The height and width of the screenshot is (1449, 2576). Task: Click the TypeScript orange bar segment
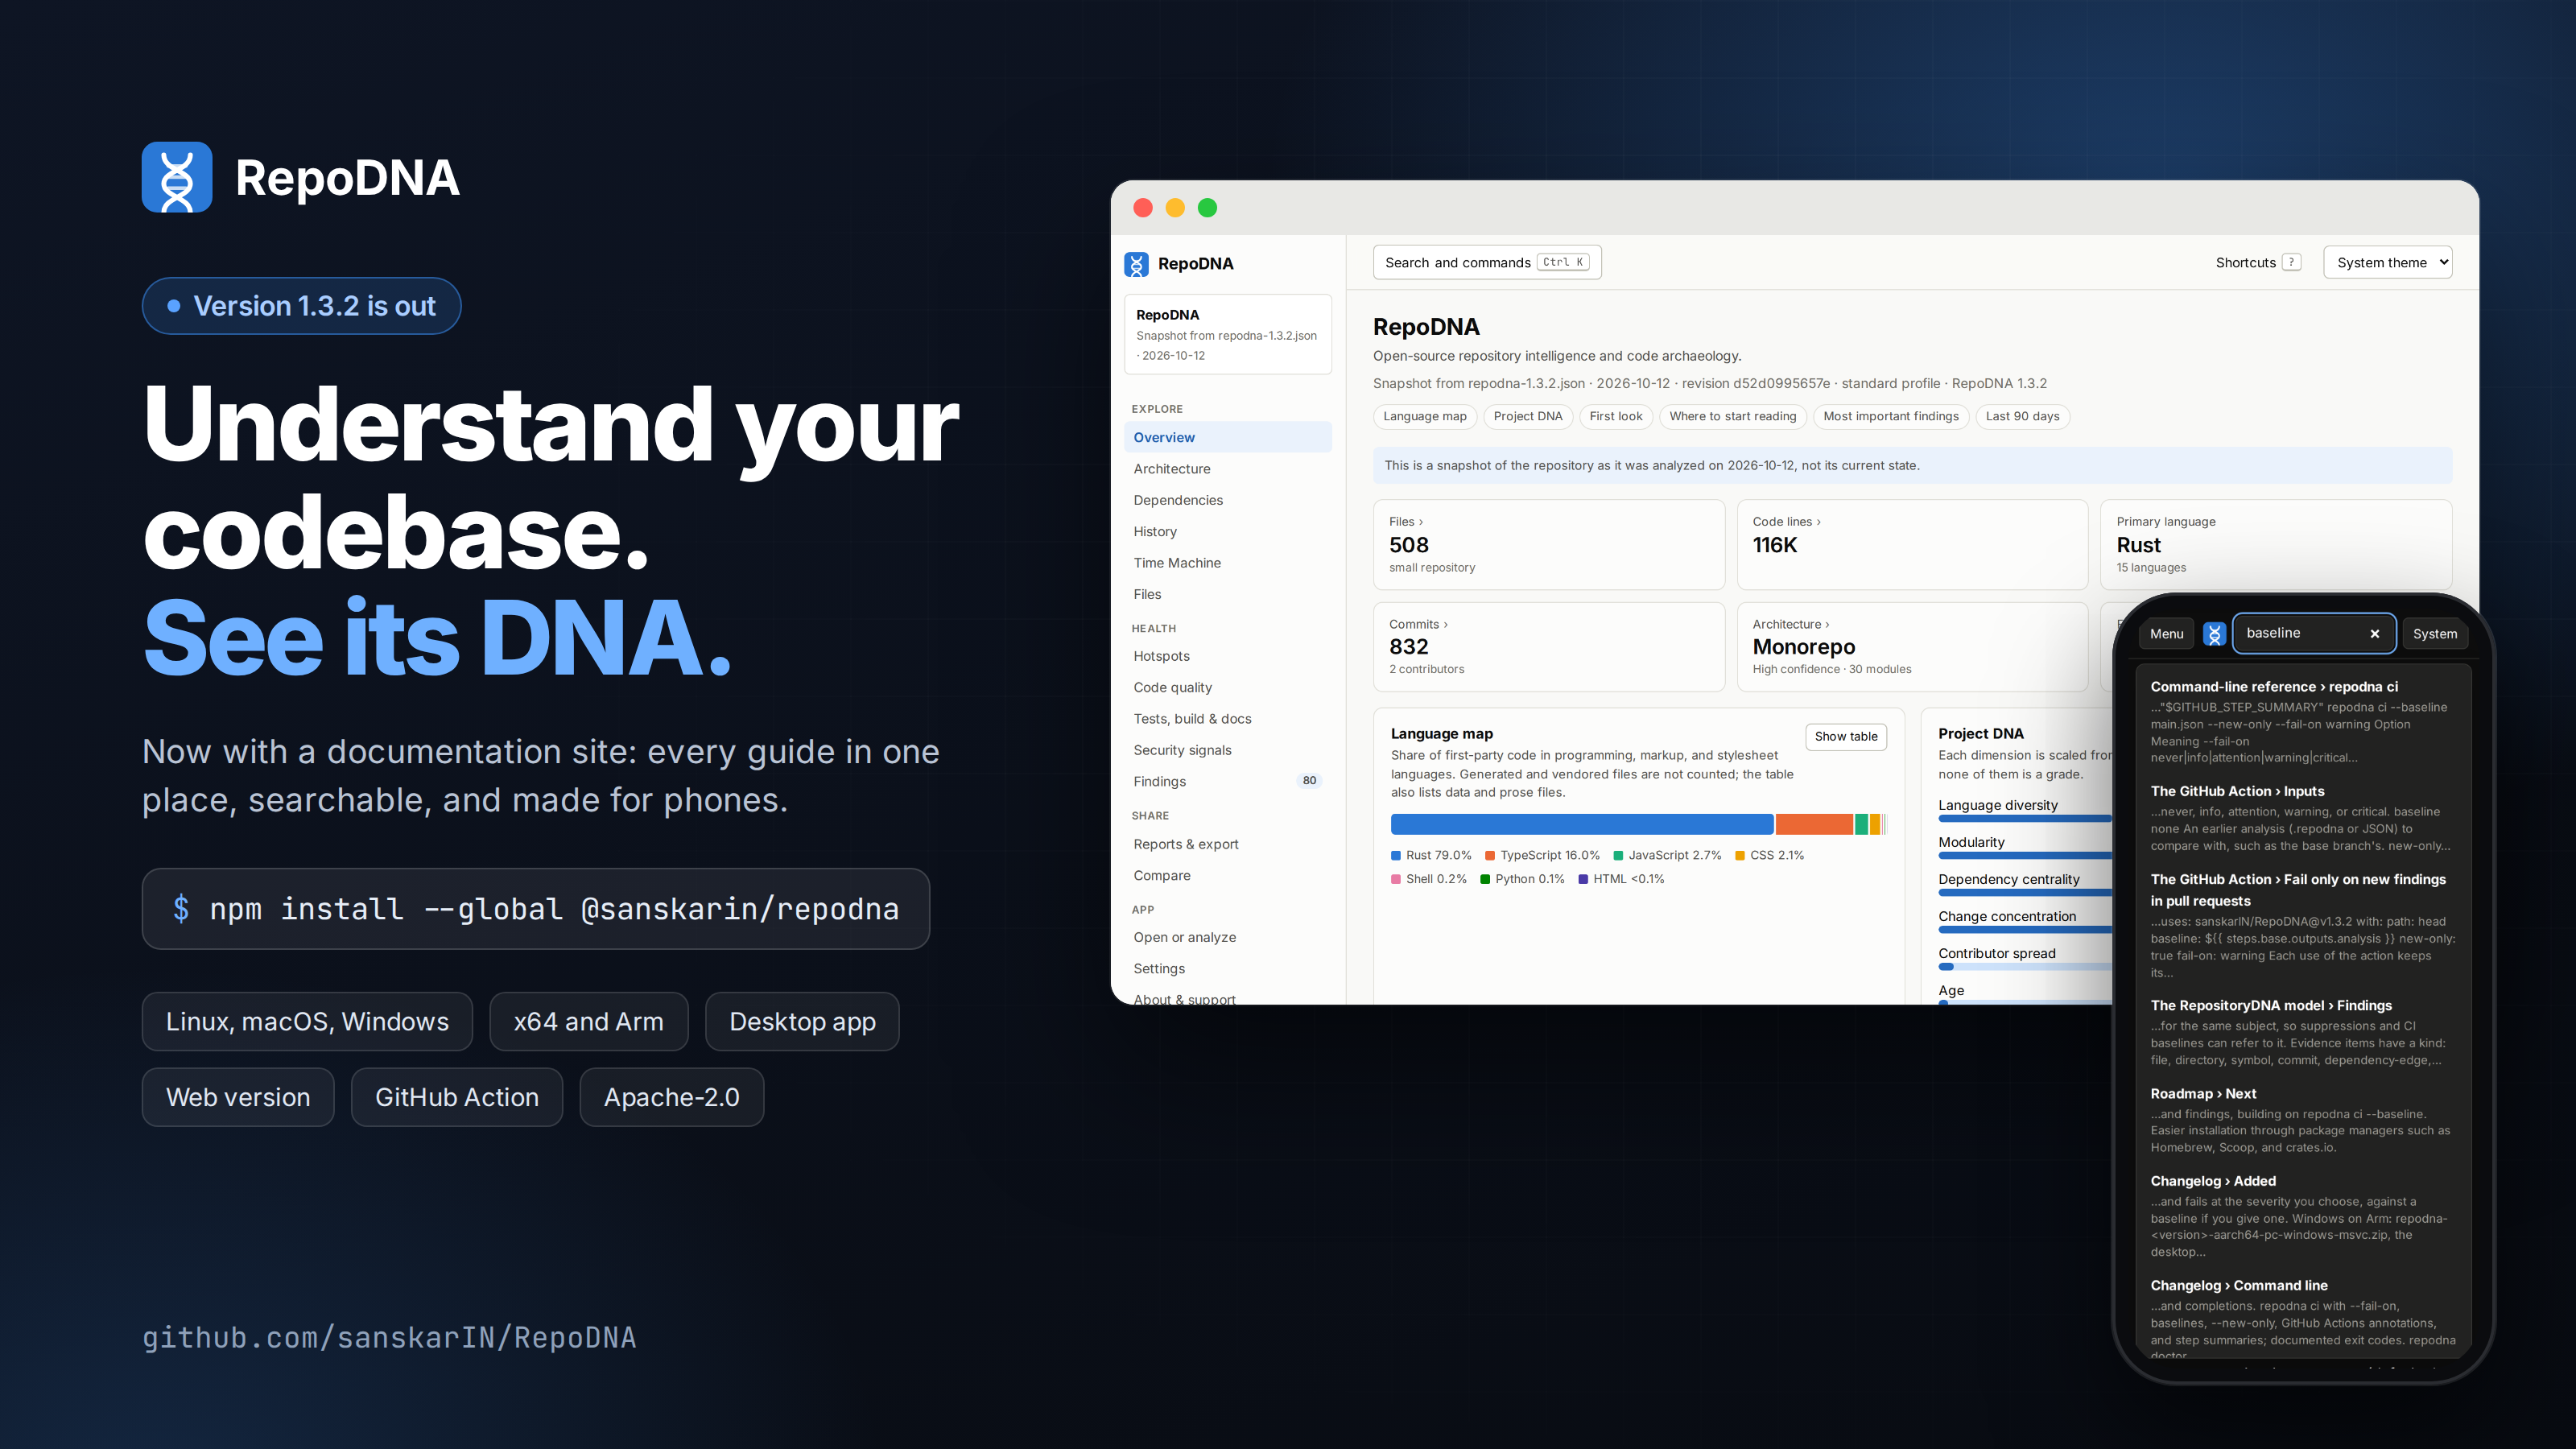(1814, 824)
